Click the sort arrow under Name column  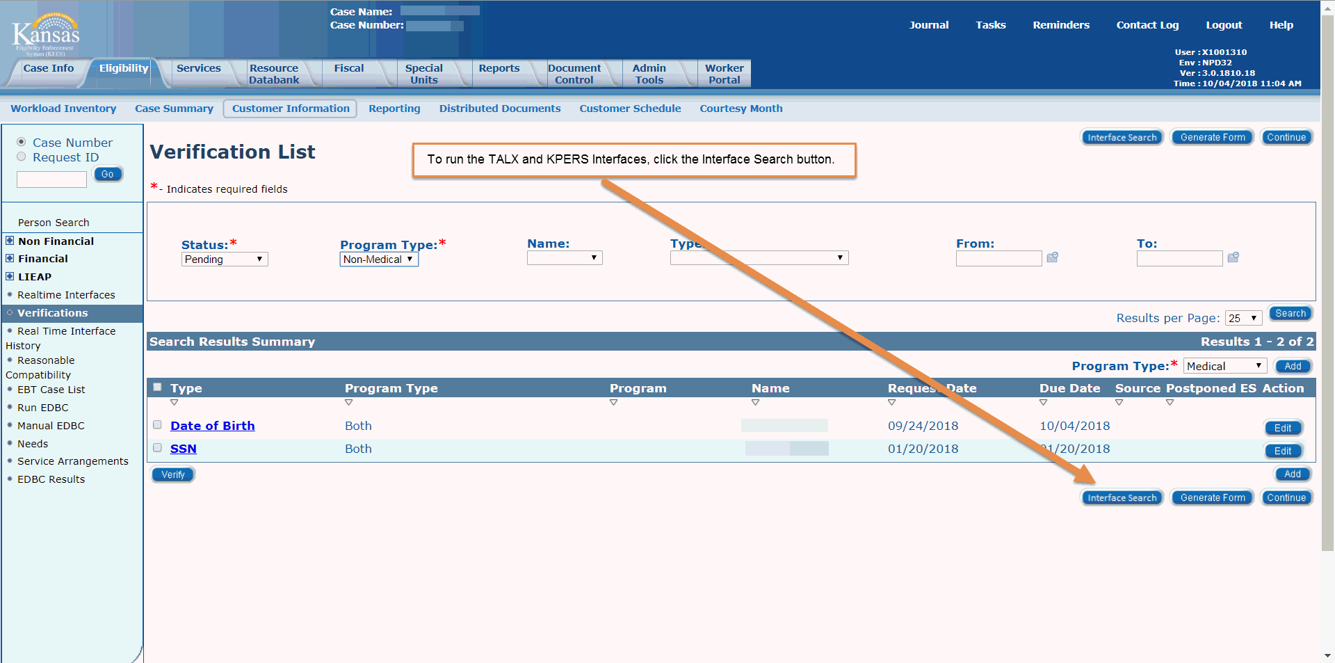(755, 403)
